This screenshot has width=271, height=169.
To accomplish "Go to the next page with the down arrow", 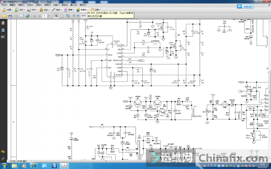I will pos(39,16).
